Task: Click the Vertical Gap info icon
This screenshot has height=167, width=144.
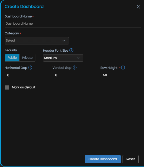Action: click(75, 67)
